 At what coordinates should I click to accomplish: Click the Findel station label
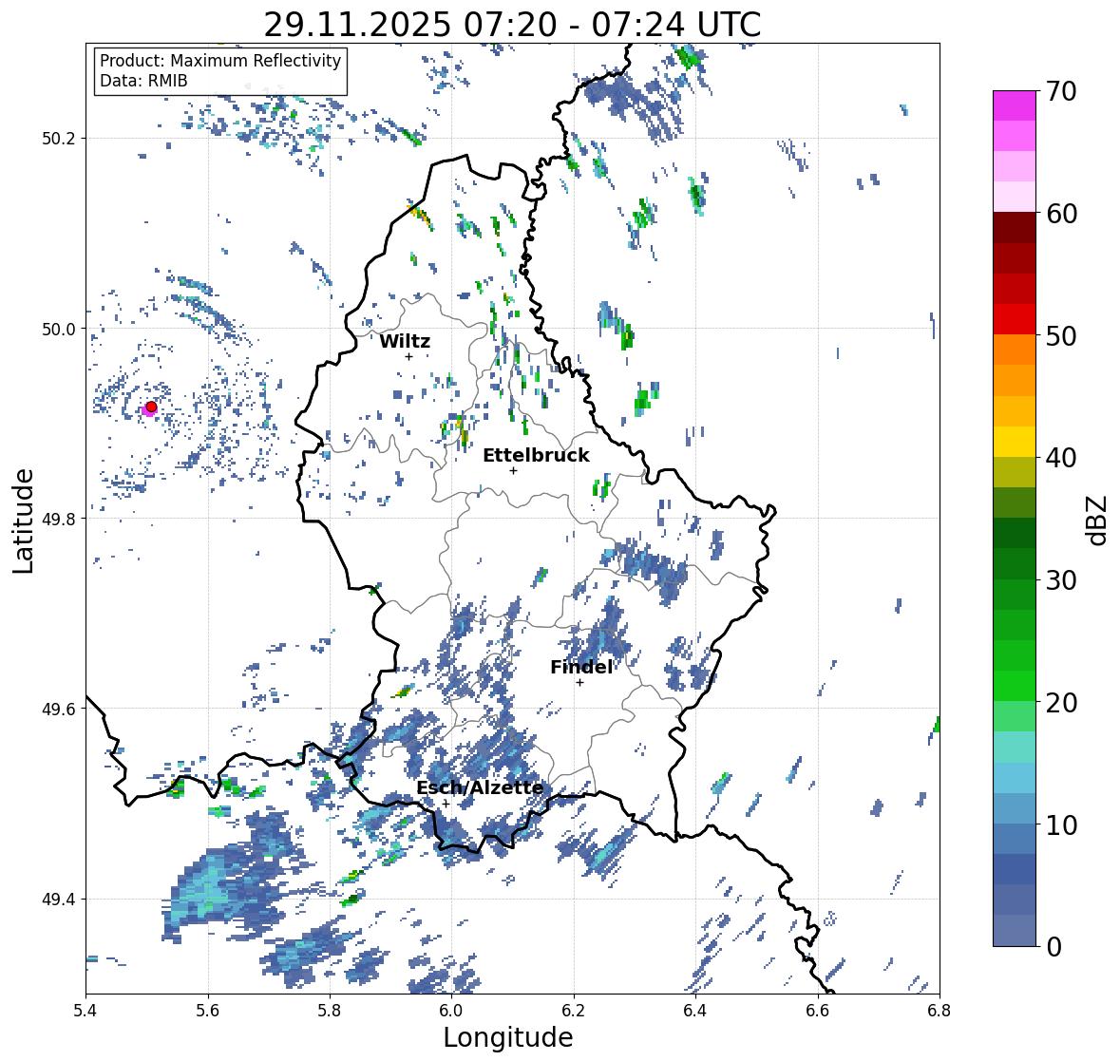coord(580,667)
